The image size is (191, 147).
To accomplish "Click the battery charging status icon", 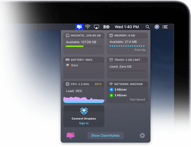I will click(106, 27).
